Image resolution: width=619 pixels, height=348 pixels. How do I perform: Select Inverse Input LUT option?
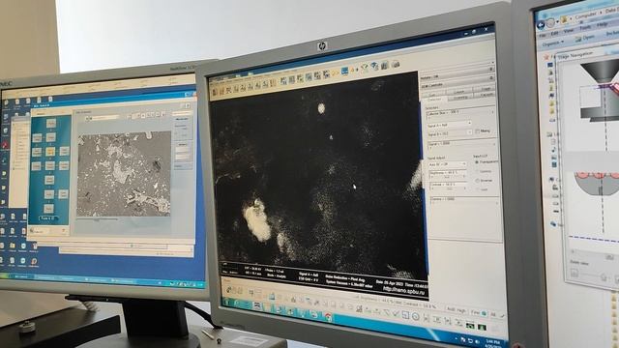(477, 181)
